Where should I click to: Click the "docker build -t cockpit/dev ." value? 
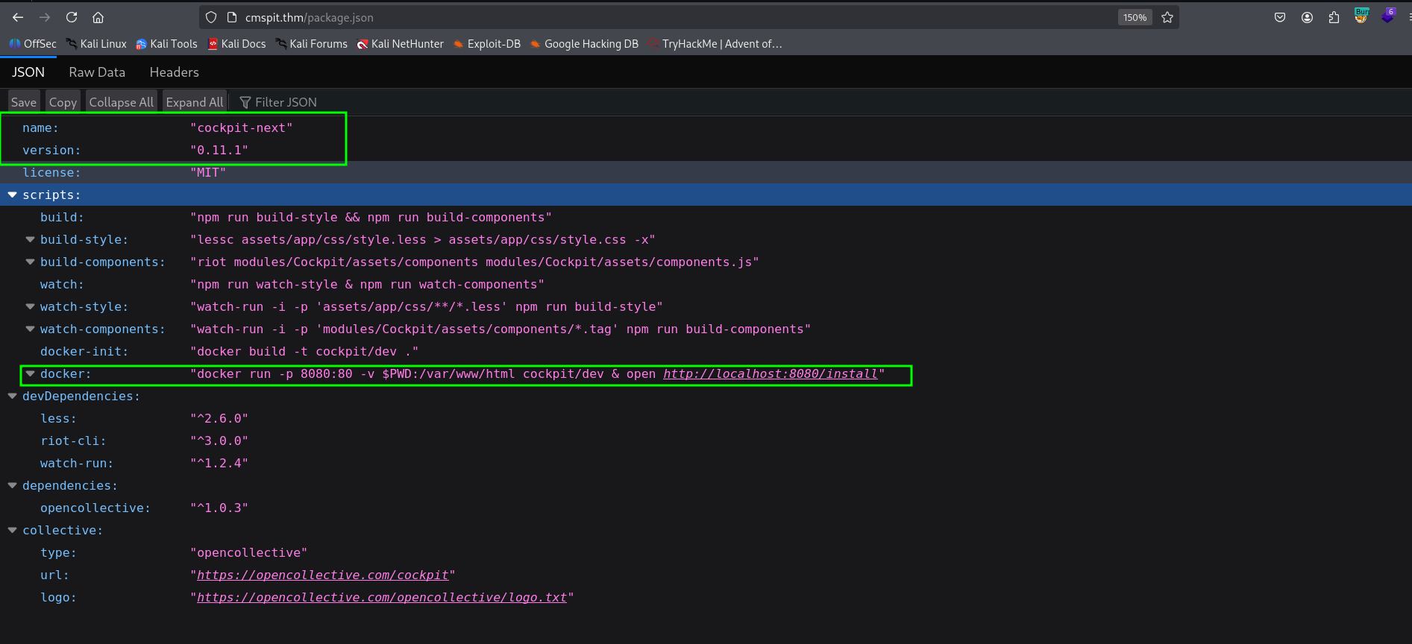coord(304,351)
